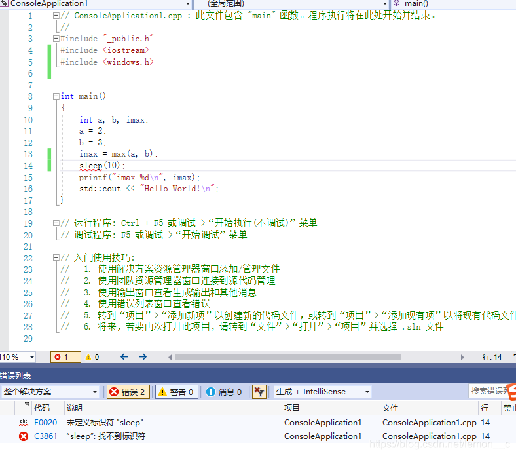The height and width of the screenshot is (456, 516).
Task: Toggle the 消息 0 messages filter
Action: click(224, 392)
